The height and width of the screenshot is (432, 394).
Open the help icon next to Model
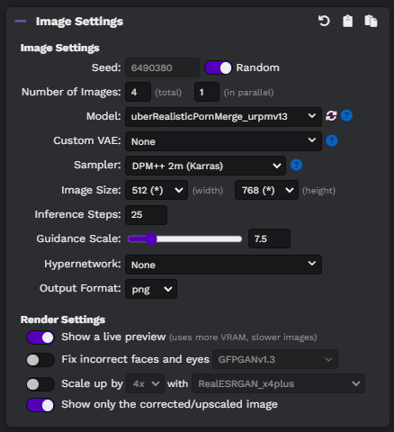(346, 115)
